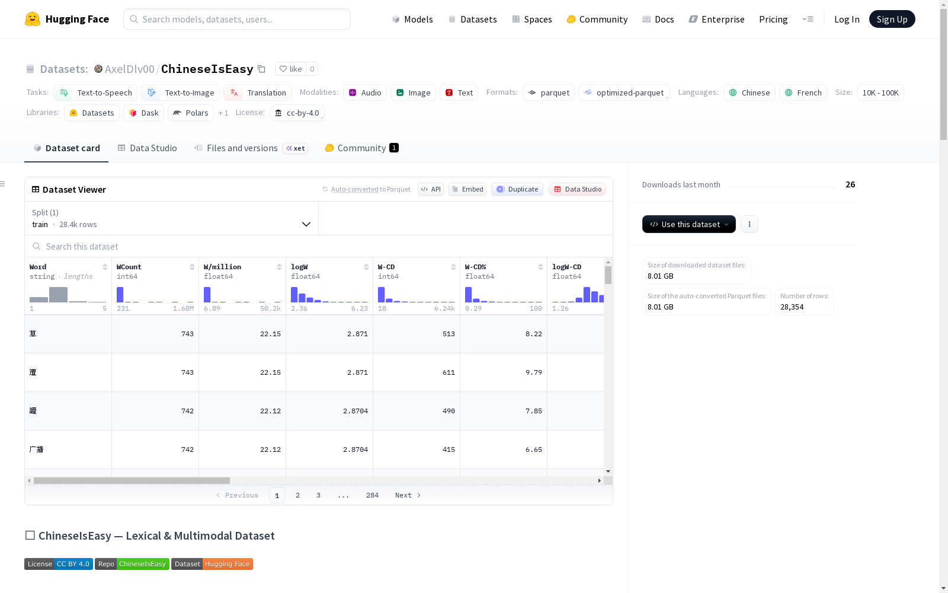Click the Embed button in Dataset Viewer
The width and height of the screenshot is (948, 593).
467,189
